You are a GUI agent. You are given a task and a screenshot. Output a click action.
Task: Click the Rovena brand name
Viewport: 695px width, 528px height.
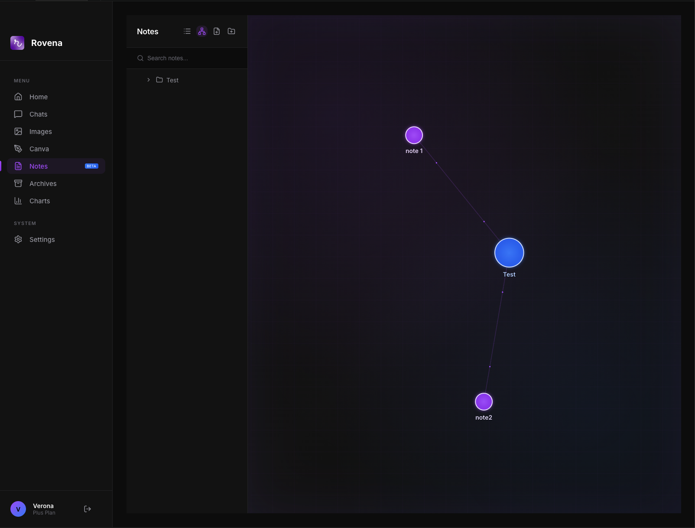47,43
